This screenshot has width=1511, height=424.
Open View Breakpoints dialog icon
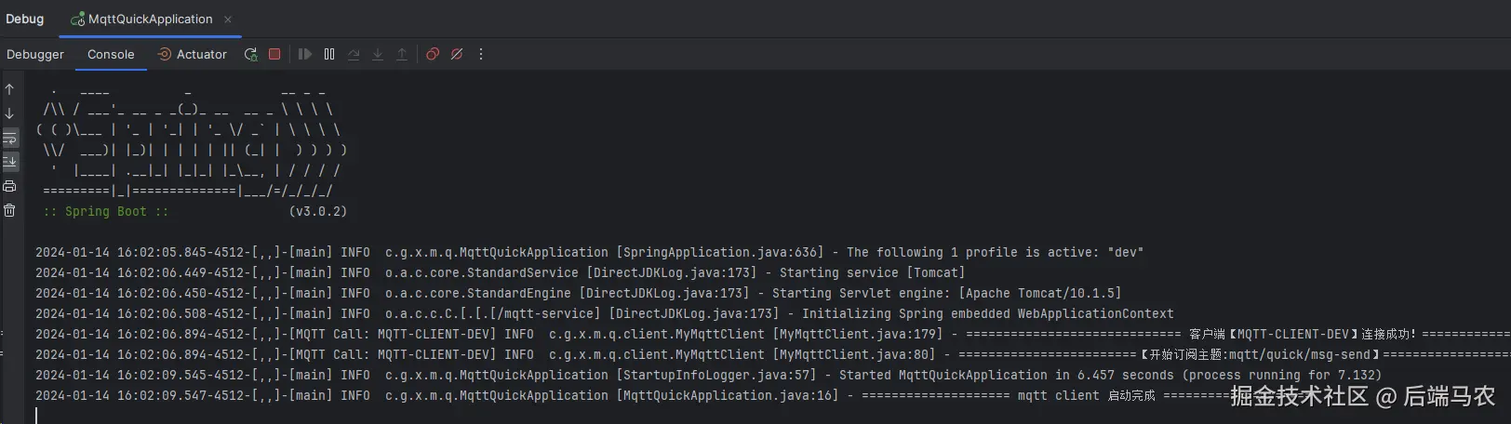433,55
